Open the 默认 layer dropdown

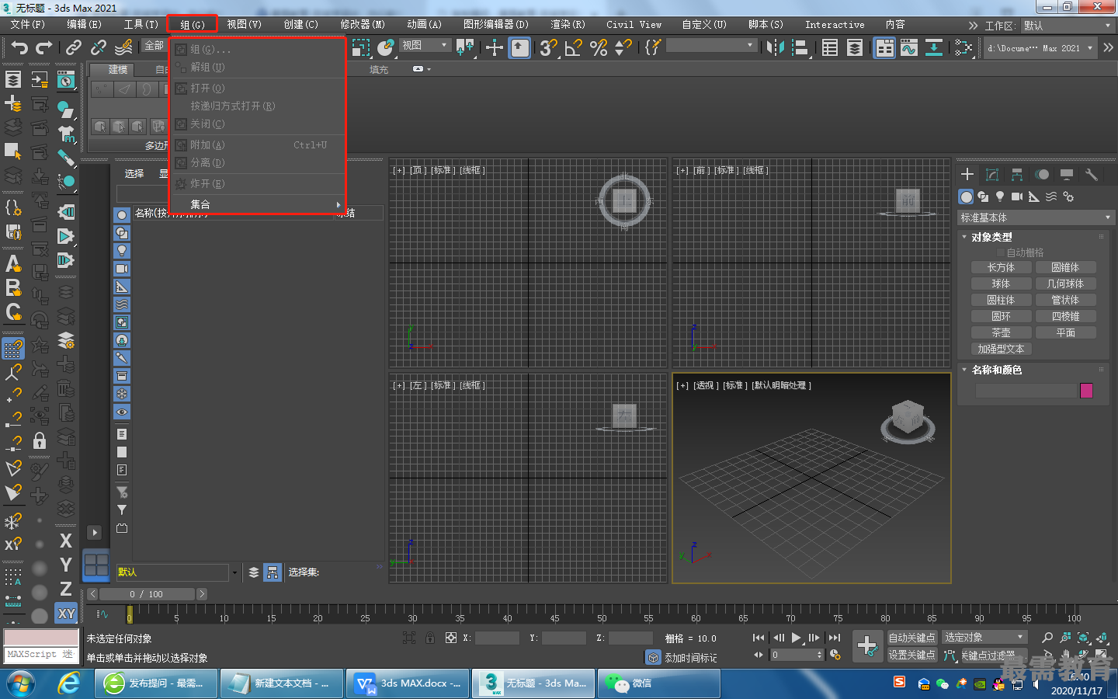(177, 572)
